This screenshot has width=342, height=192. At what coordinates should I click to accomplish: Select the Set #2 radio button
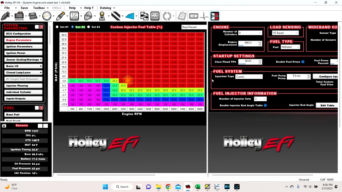coord(72,27)
